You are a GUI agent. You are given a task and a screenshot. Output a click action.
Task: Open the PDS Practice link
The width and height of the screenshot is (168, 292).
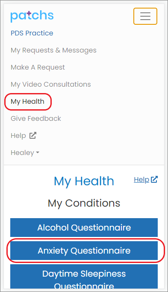[x=32, y=33]
